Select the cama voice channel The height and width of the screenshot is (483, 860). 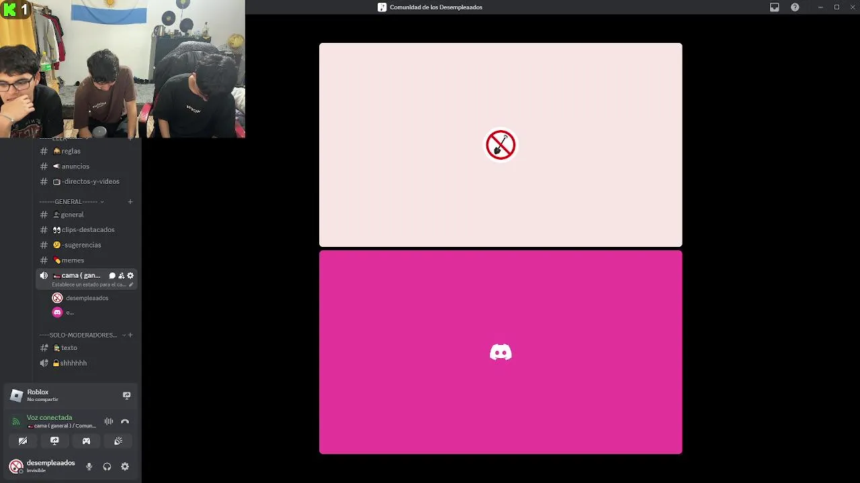point(87,279)
